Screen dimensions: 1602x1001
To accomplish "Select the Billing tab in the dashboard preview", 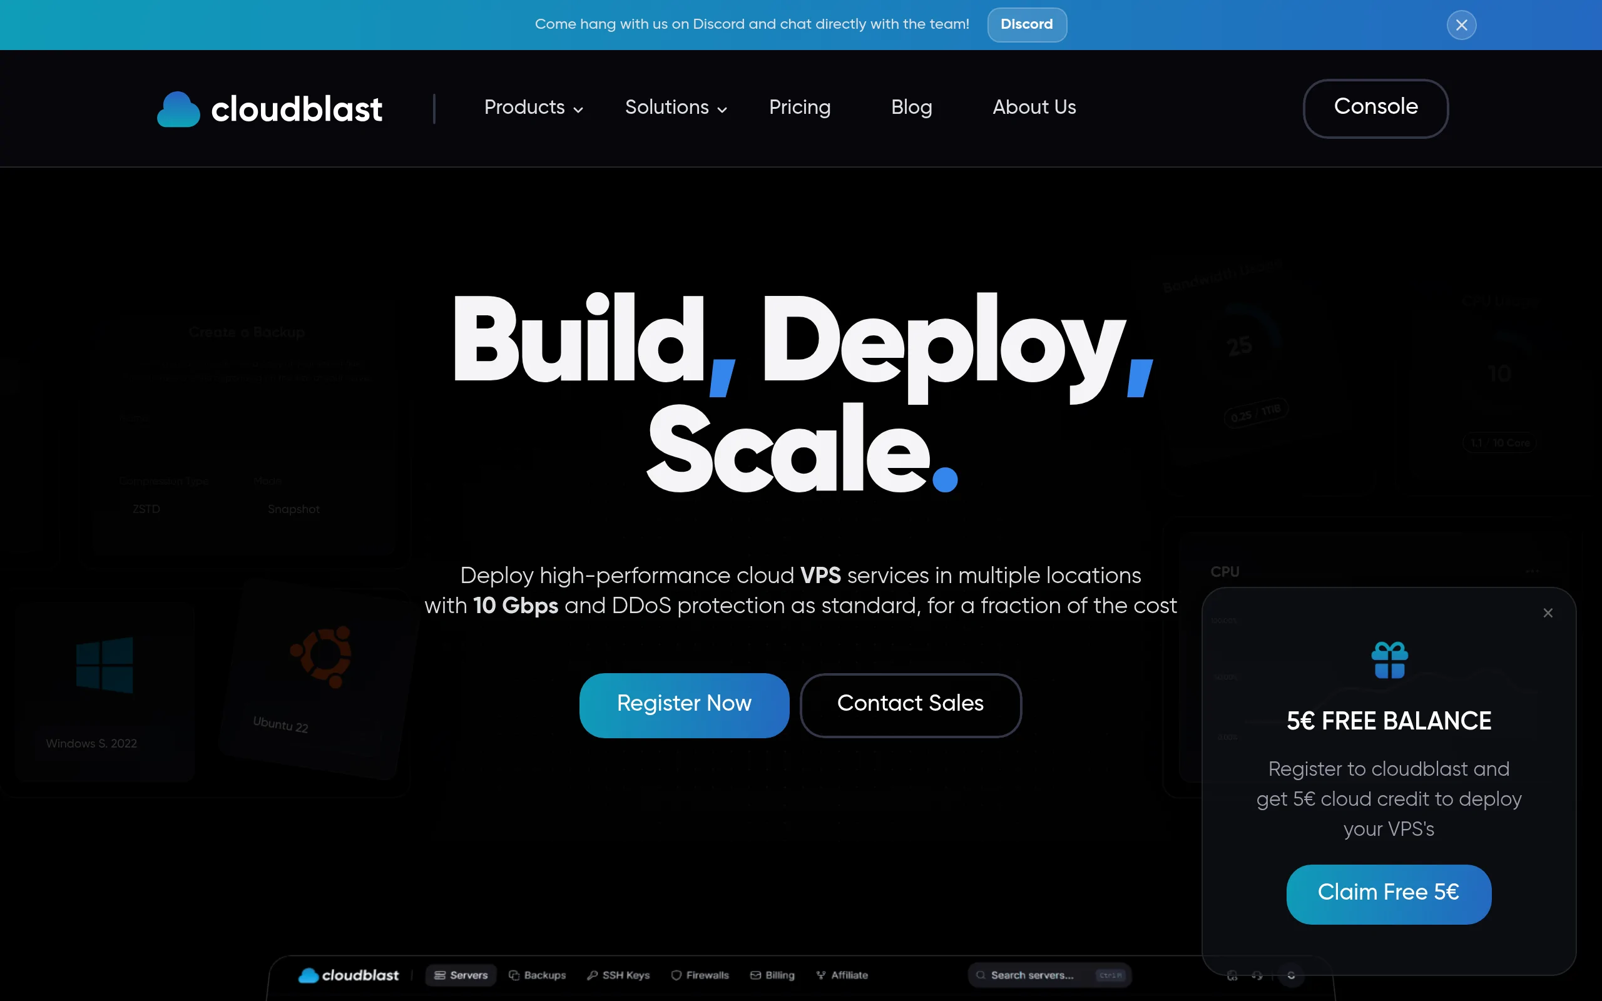I will click(772, 975).
